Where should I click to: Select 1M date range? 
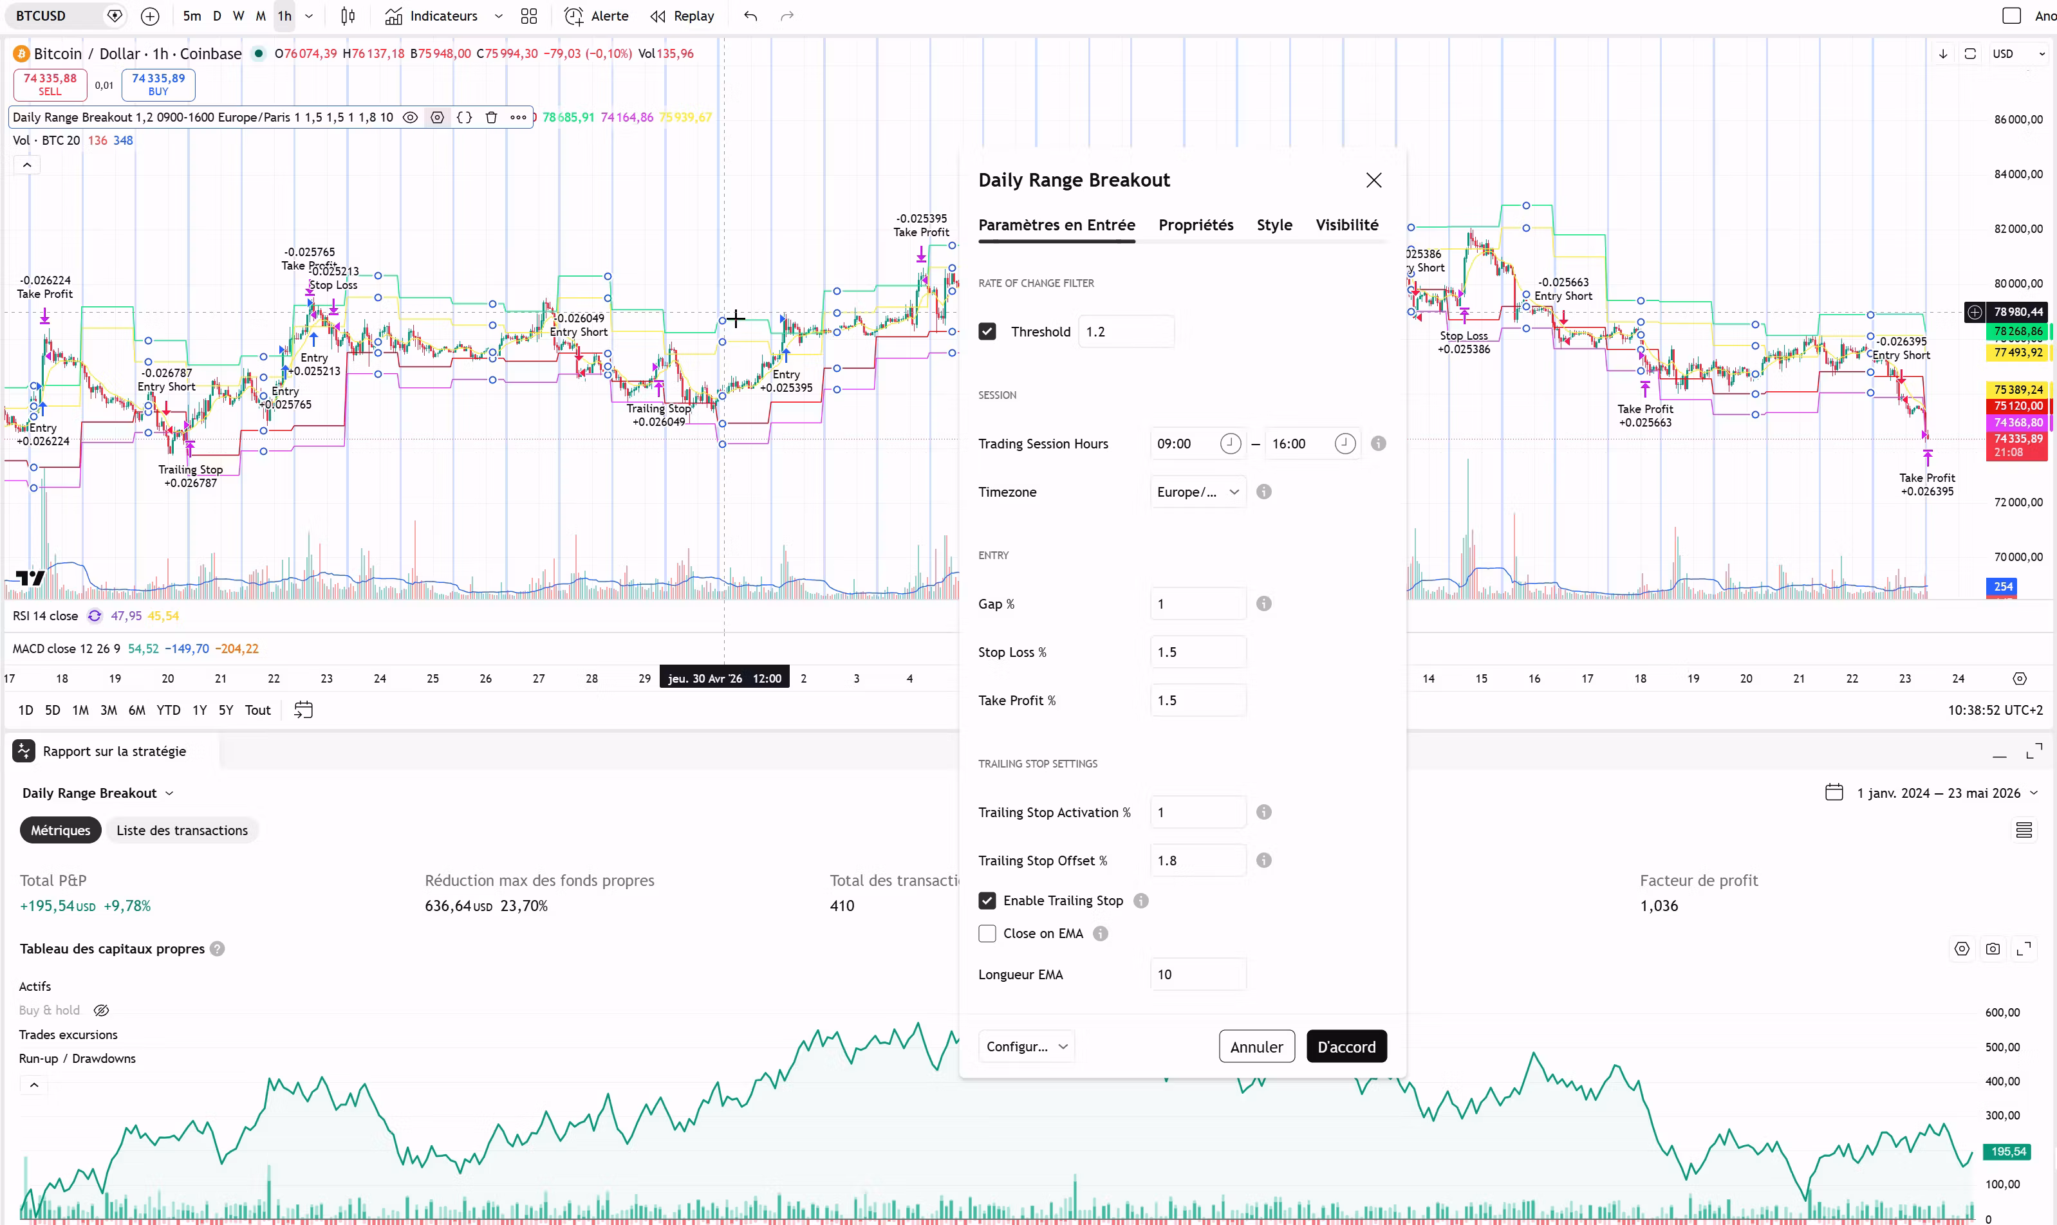point(80,710)
